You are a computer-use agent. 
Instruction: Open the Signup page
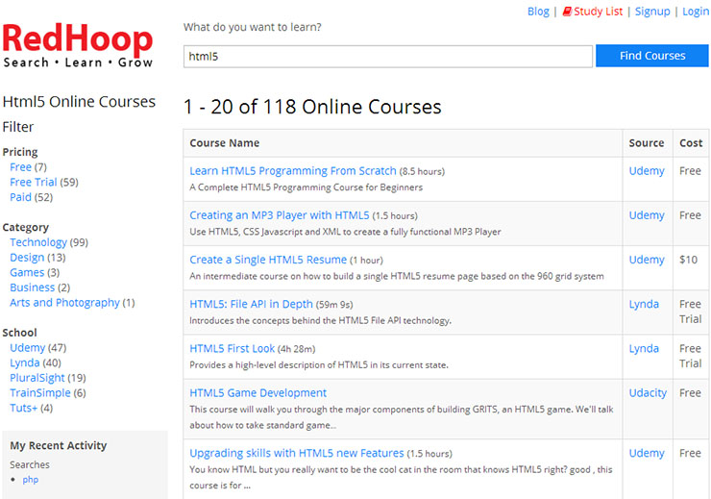[x=652, y=12]
